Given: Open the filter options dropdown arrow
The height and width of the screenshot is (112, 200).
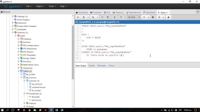Looking at the screenshot, I should click(x=125, y=17).
